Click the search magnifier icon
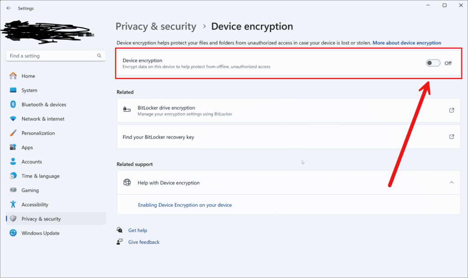The height and width of the screenshot is (278, 468). coord(99,56)
